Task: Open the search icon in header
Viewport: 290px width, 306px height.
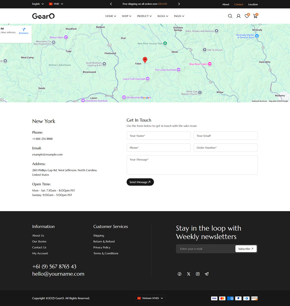Action: pos(230,16)
